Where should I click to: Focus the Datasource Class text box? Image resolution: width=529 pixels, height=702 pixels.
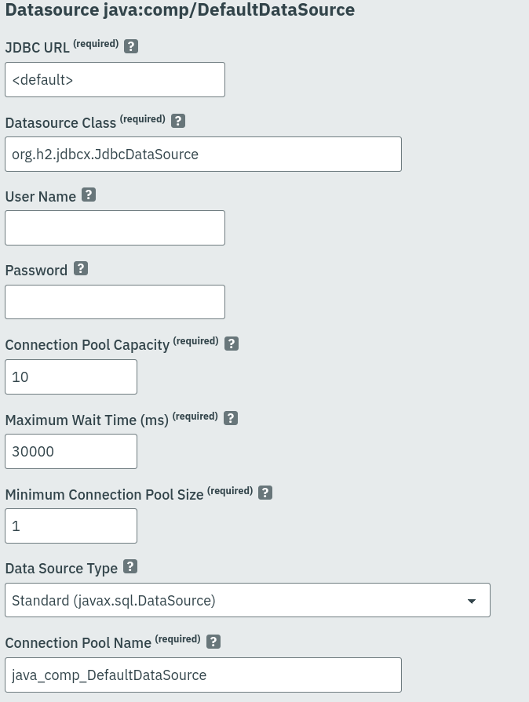(202, 155)
